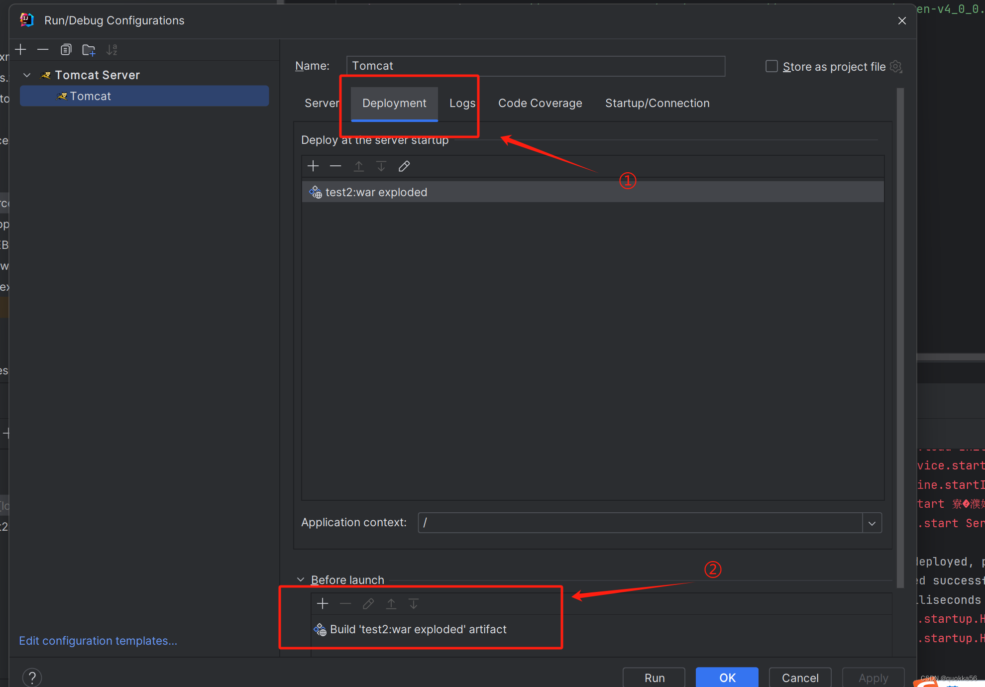Screen dimensions: 985x687
Task: Click the Run button
Action: point(654,678)
